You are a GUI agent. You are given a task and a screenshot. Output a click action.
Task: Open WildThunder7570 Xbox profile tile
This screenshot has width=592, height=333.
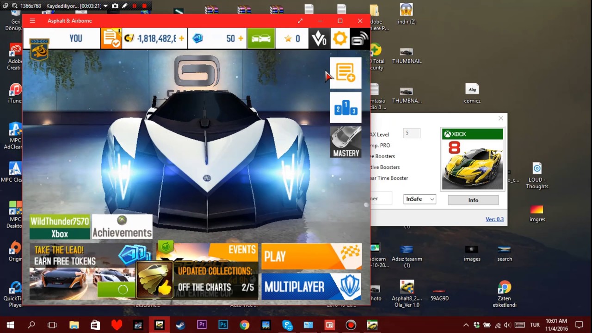pyautogui.click(x=60, y=227)
